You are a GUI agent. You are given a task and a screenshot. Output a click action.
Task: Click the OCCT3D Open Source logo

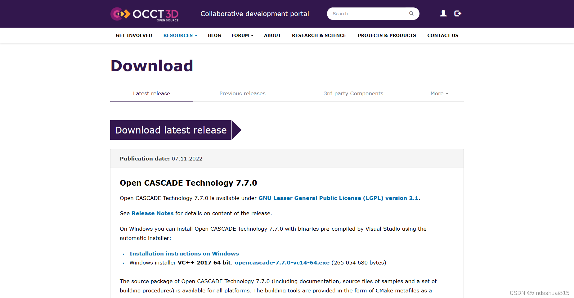click(145, 14)
